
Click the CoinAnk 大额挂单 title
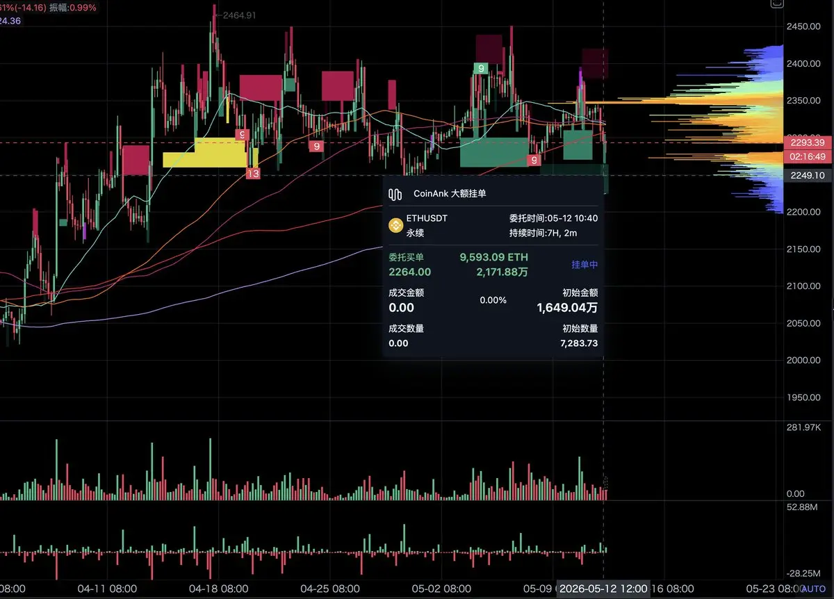450,194
